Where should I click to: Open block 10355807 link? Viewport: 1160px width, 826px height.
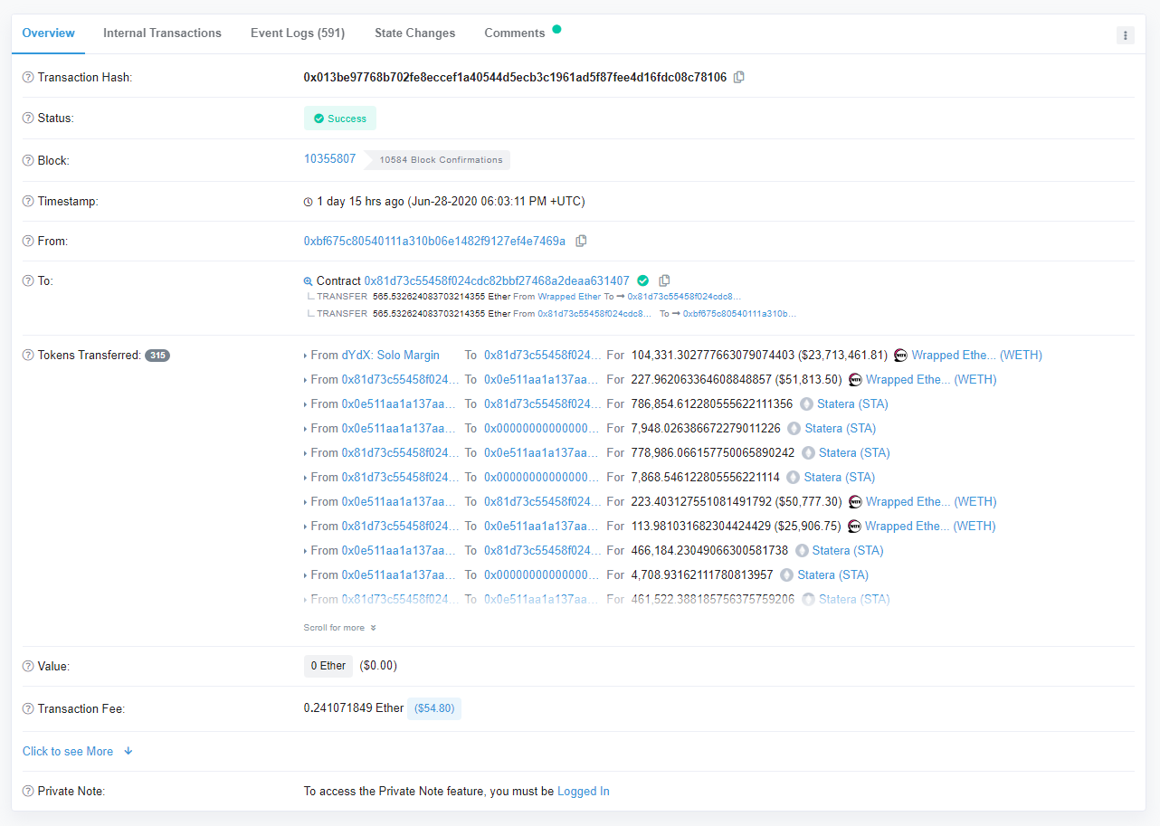pyautogui.click(x=329, y=159)
